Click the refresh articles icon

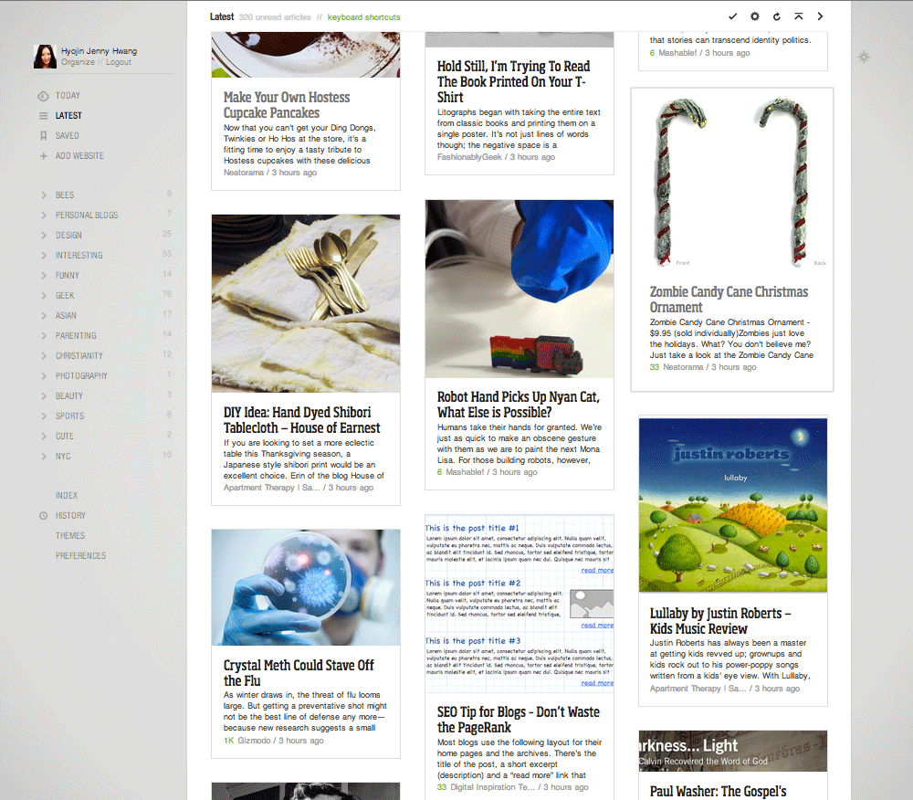tap(776, 16)
